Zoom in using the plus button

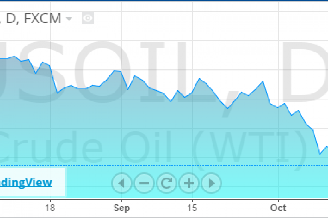tap(189, 183)
